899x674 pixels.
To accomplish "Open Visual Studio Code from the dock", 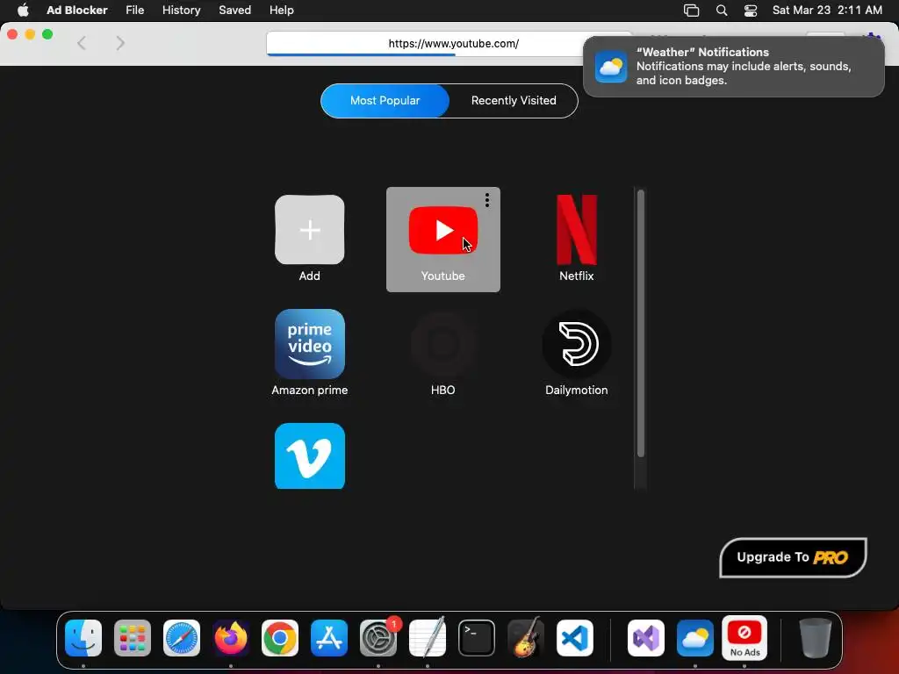I will [x=575, y=638].
